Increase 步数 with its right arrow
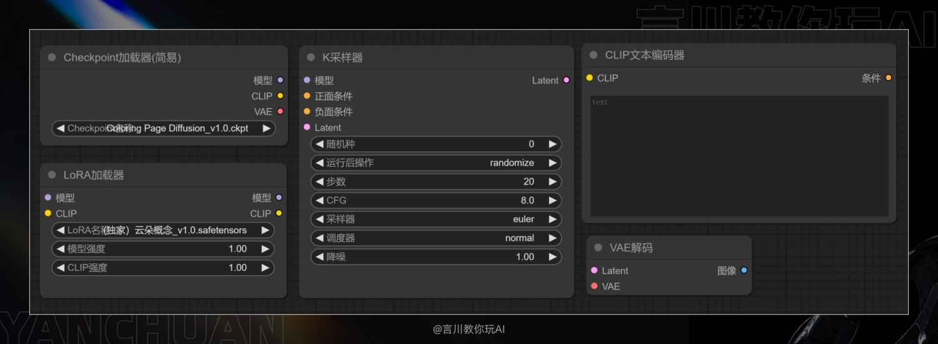938x344 pixels. (x=553, y=182)
